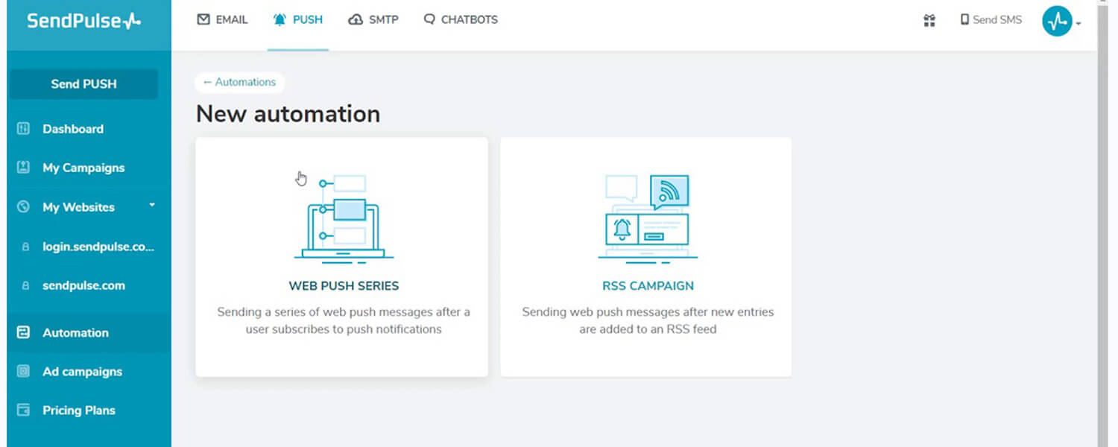1118x447 pixels.
Task: Click the New automation heading
Action: pos(288,114)
